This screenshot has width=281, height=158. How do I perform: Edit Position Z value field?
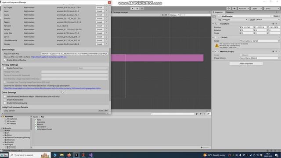click(274, 27)
